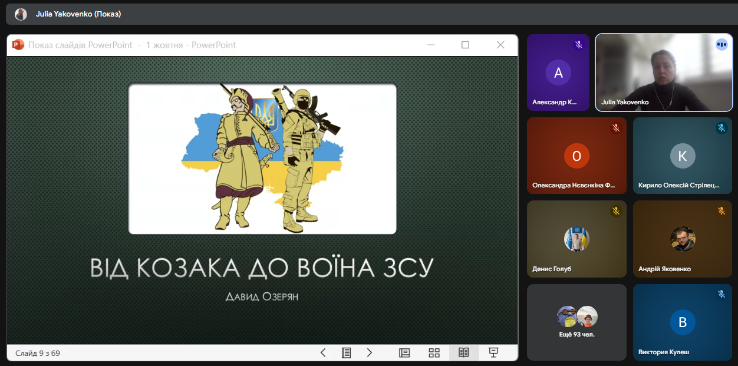The width and height of the screenshot is (738, 366).
Task: Click the speaking indicator on Julia's video
Action: (x=721, y=45)
